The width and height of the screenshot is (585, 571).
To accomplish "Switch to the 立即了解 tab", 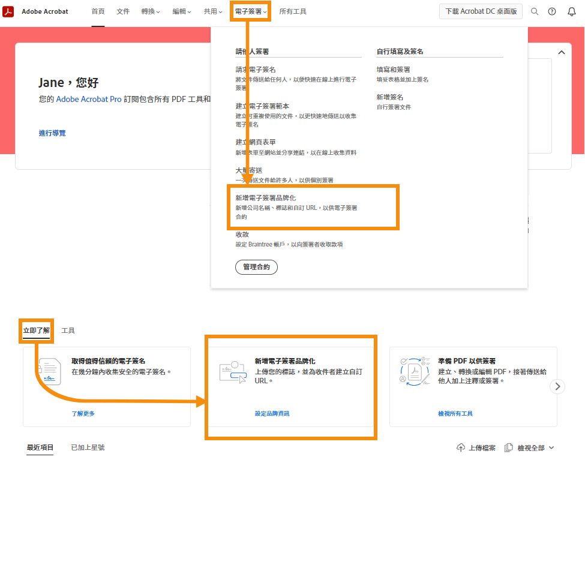I will tap(36, 330).
